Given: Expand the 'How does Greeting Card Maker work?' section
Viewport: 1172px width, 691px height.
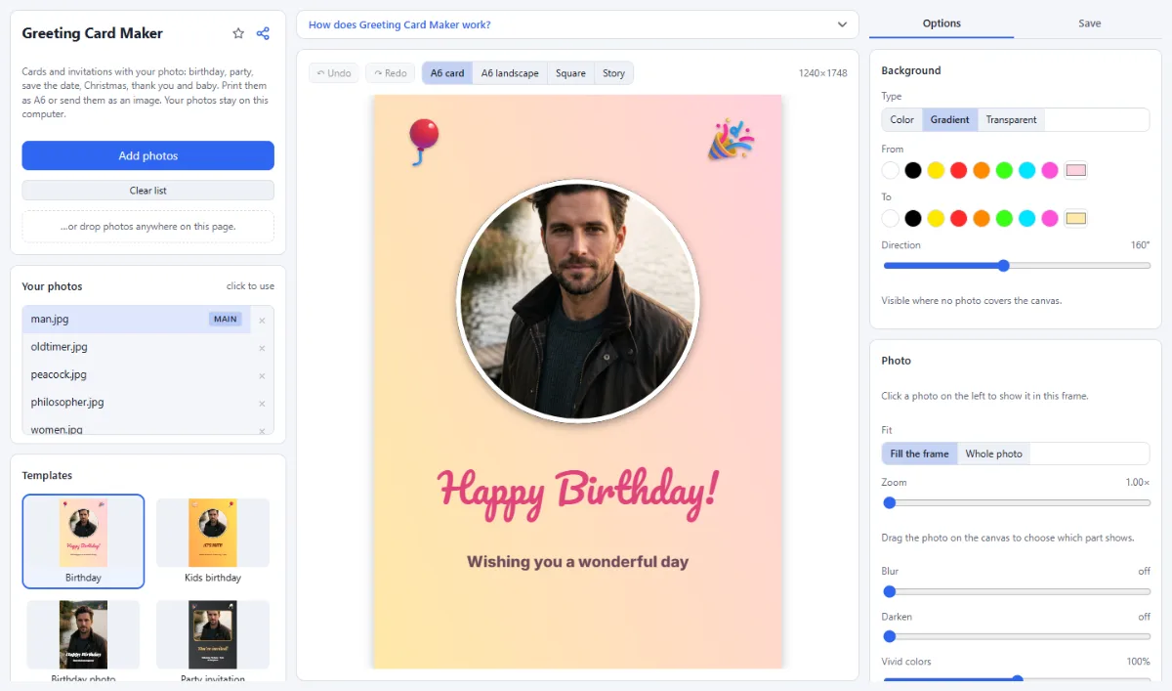Looking at the screenshot, I should pyautogui.click(x=577, y=24).
